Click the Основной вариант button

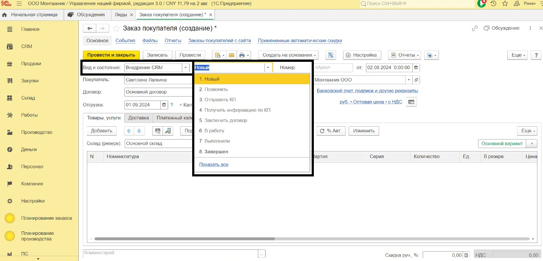[x=502, y=144]
